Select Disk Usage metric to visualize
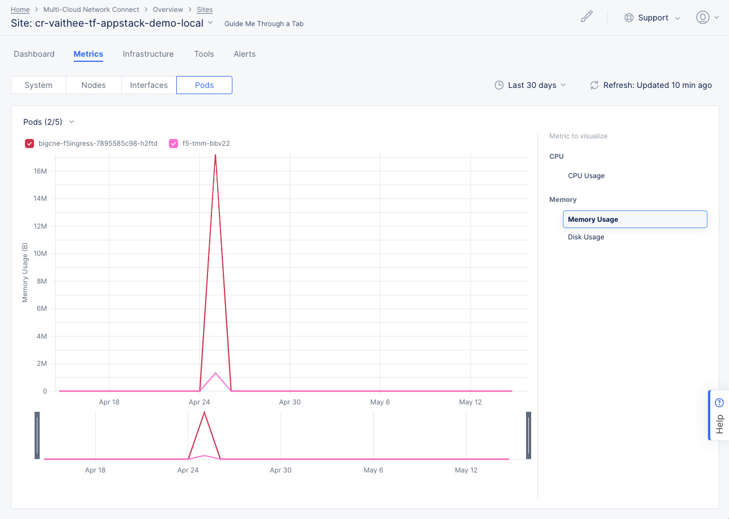Image resolution: width=729 pixels, height=519 pixels. 586,237
